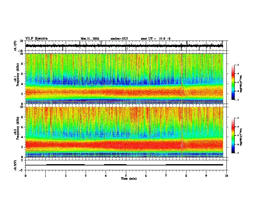Click the "6" kHz tick on ch.2 frequency axis
The width and height of the screenshot is (255, 197).
pos(22,127)
